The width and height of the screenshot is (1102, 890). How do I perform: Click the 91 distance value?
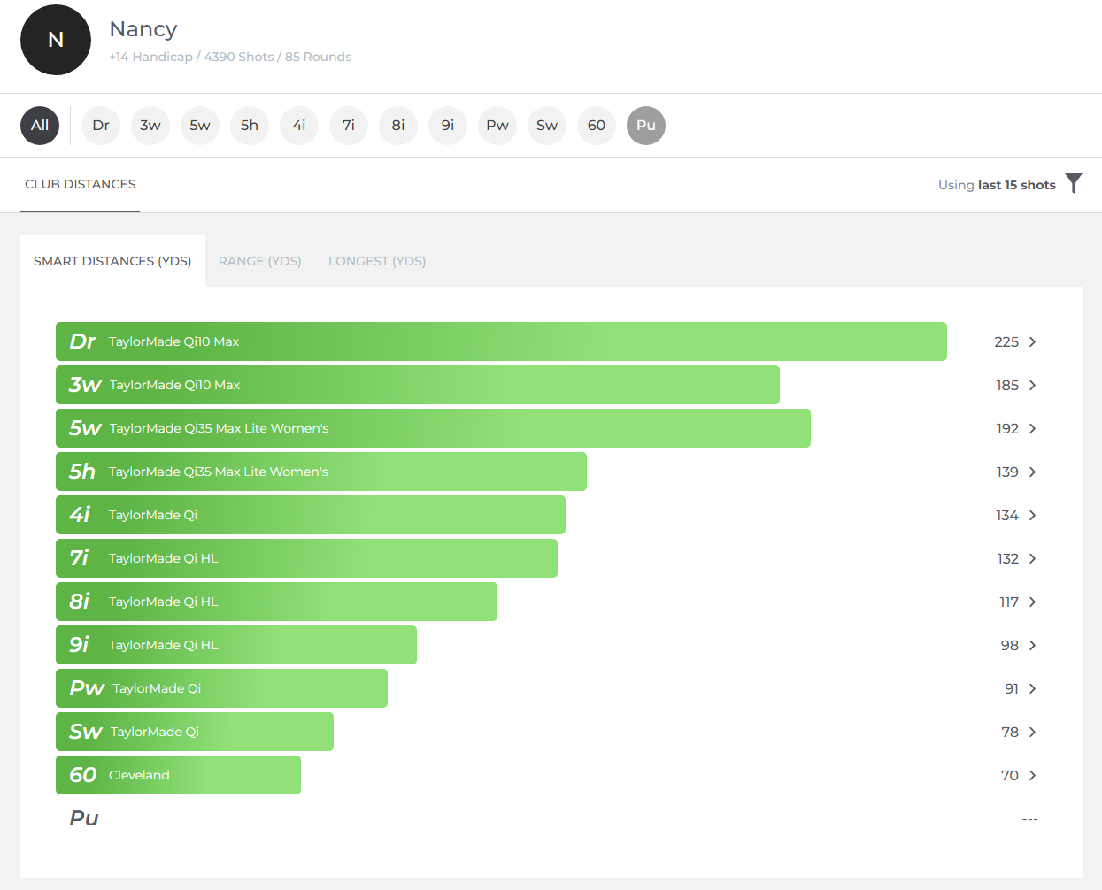click(x=1012, y=688)
